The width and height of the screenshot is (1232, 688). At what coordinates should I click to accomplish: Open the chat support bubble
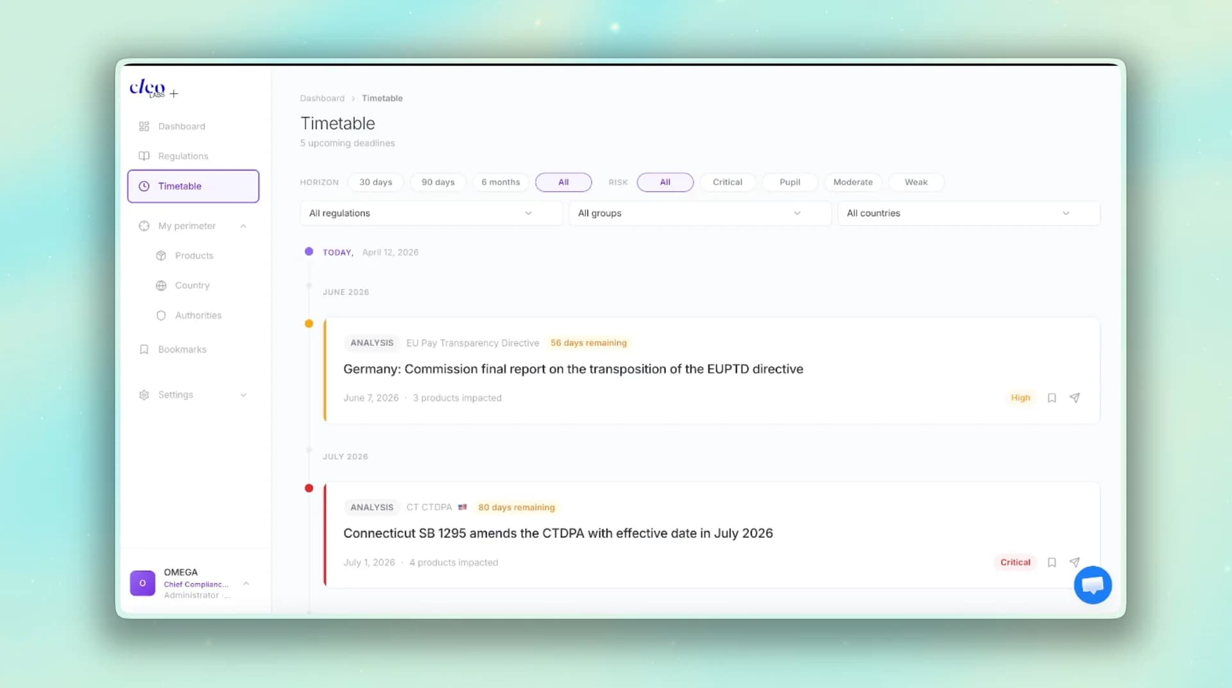pyautogui.click(x=1093, y=585)
